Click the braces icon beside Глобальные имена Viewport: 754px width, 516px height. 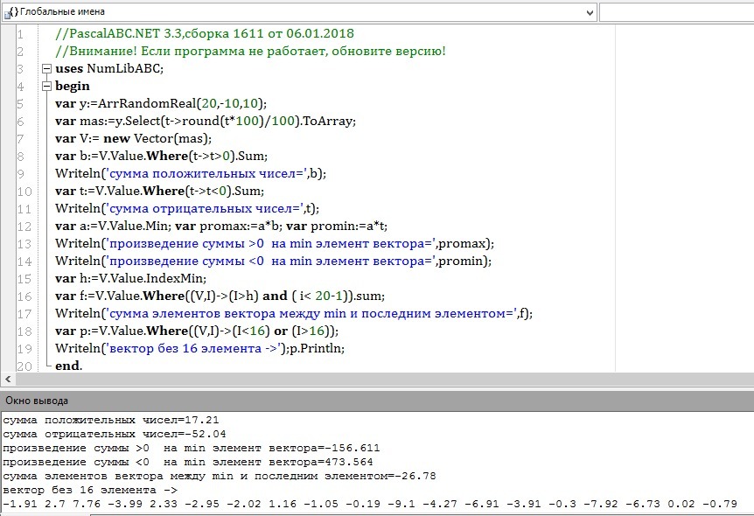(x=10, y=12)
